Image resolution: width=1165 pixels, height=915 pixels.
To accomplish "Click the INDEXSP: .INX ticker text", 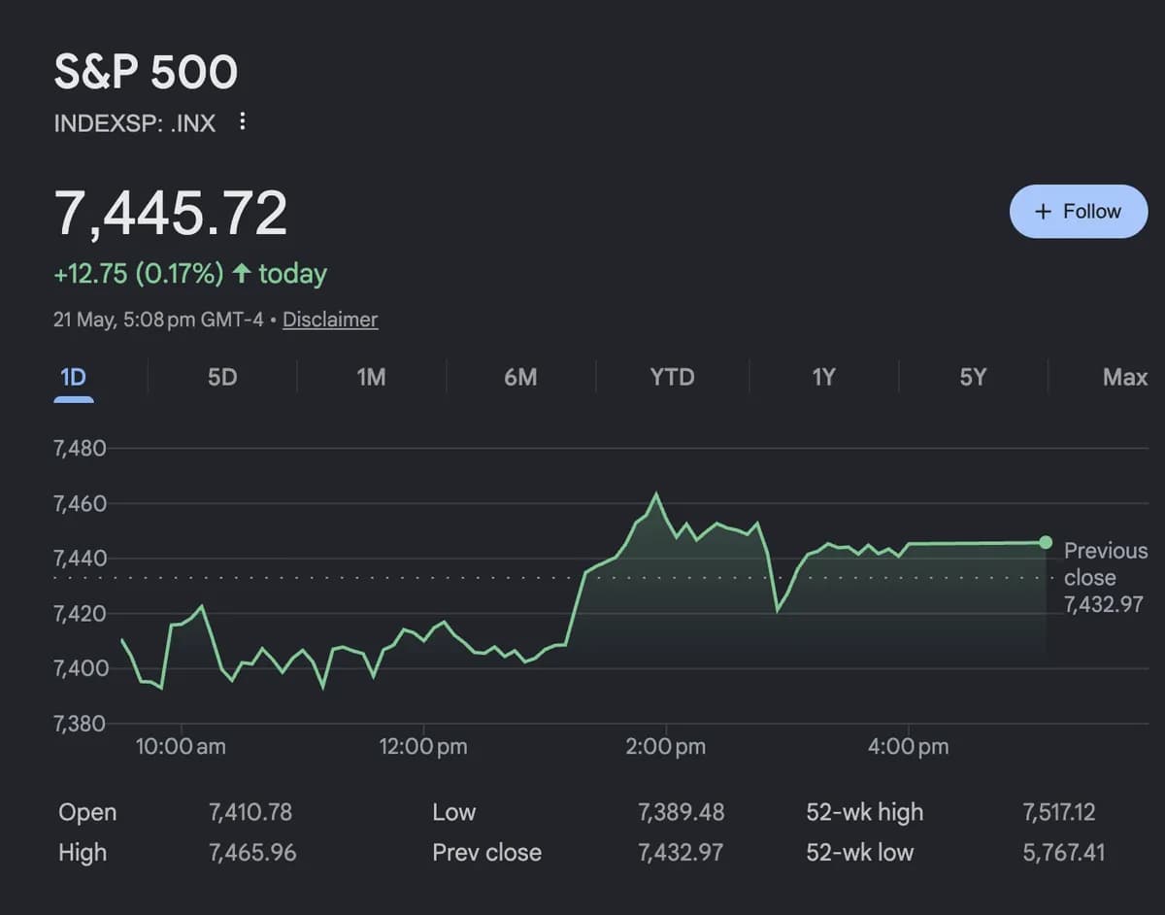I will (x=135, y=123).
